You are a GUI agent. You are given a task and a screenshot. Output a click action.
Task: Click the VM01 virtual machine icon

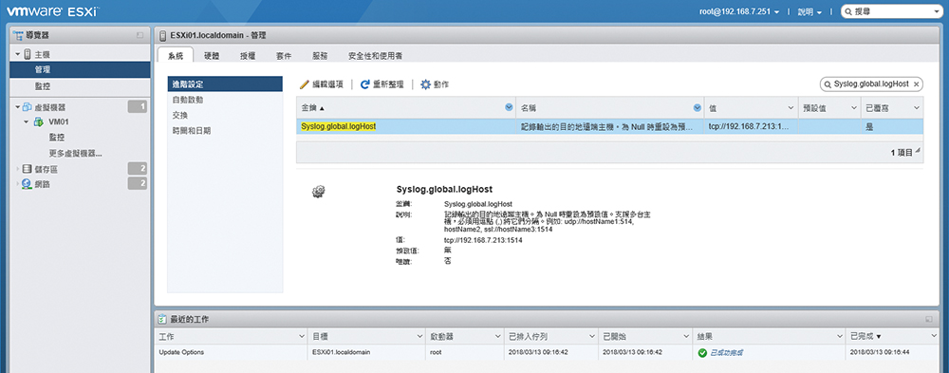coord(38,121)
